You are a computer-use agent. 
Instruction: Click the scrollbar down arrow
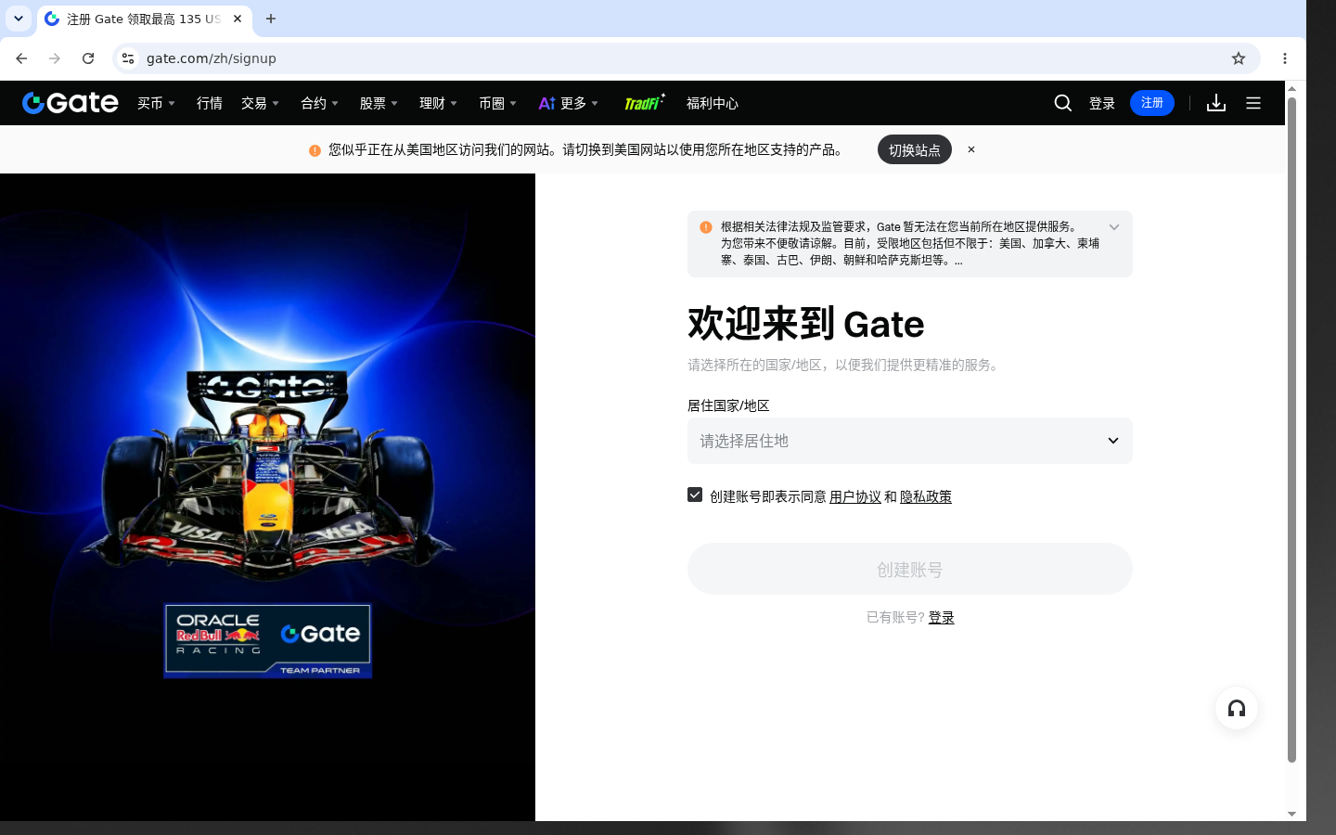tap(1291, 814)
